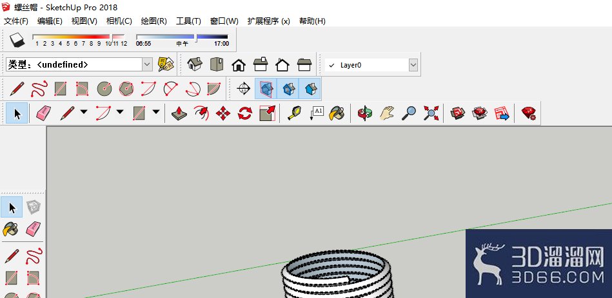Toggle Parallel Projection camera mode

click(310, 88)
